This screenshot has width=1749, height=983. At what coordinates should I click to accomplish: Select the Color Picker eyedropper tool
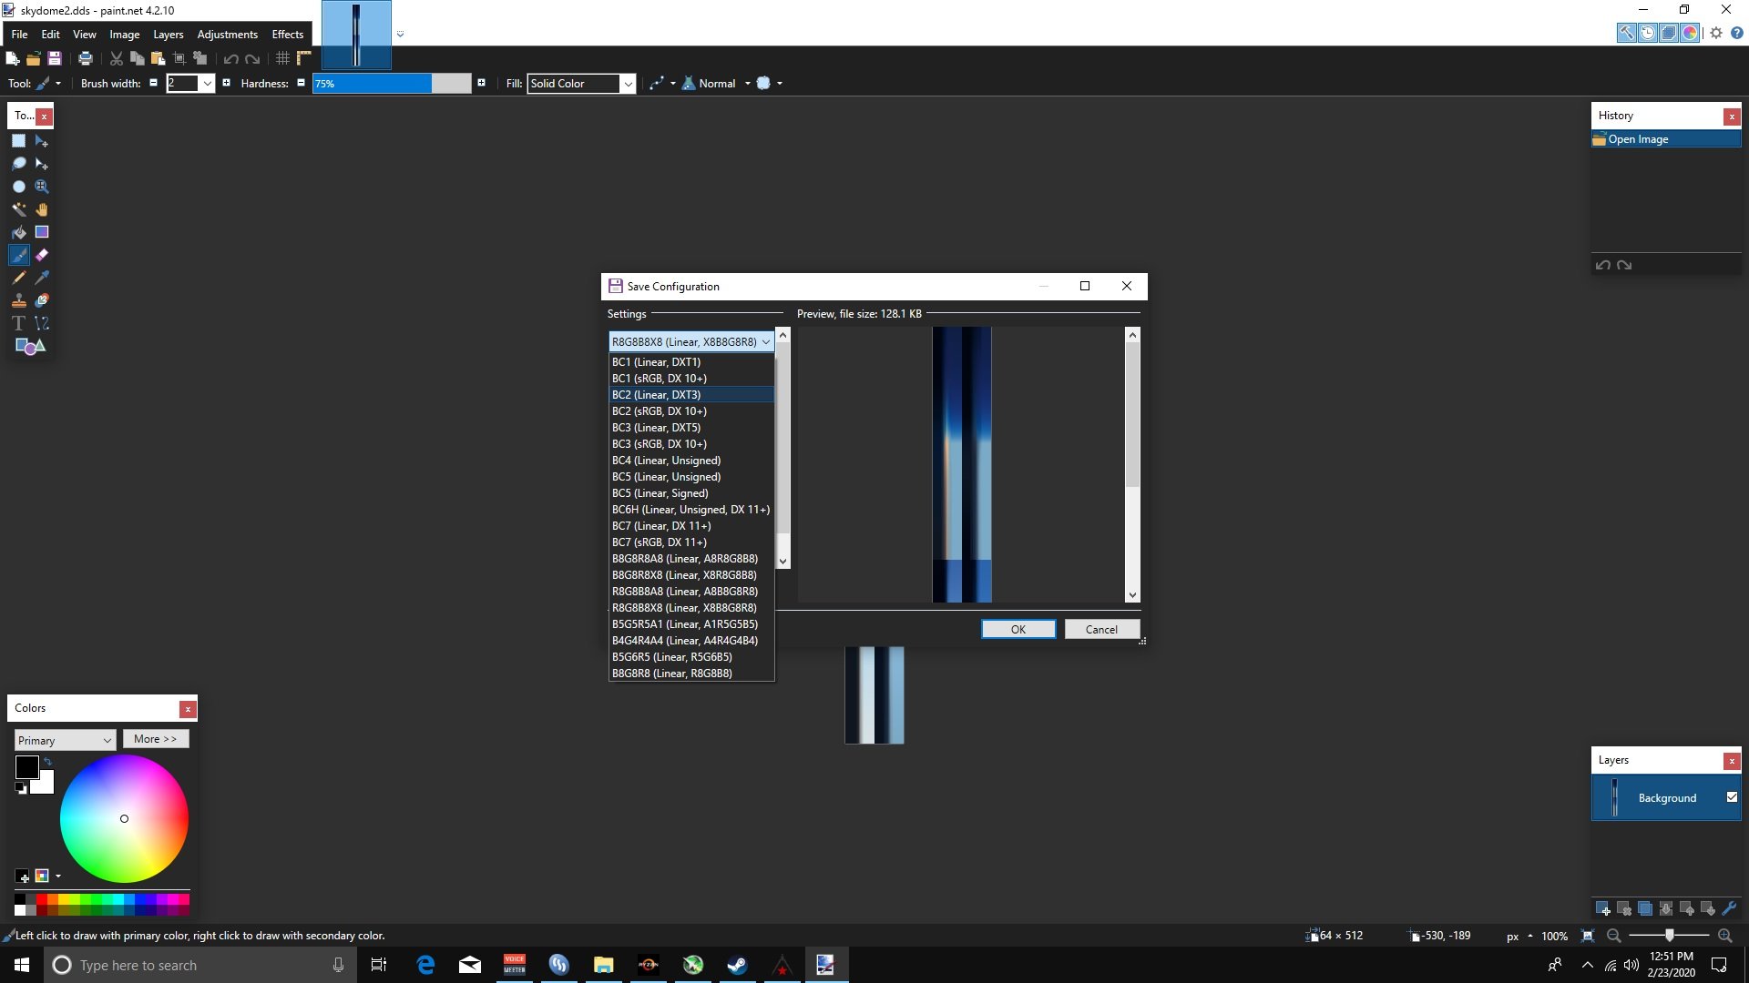42,278
